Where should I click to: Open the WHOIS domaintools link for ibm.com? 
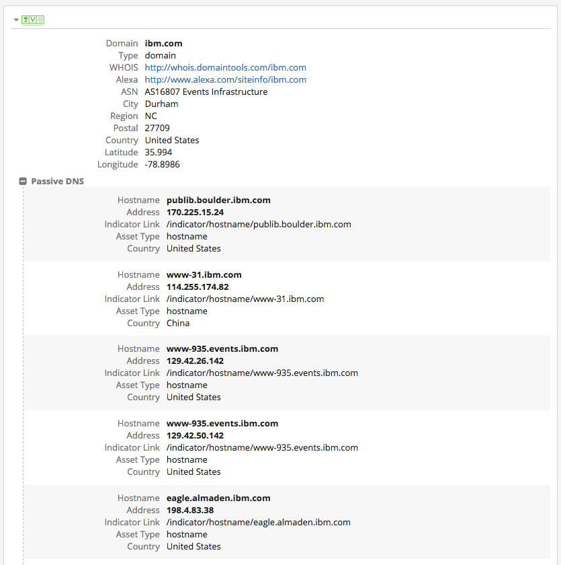(x=225, y=67)
